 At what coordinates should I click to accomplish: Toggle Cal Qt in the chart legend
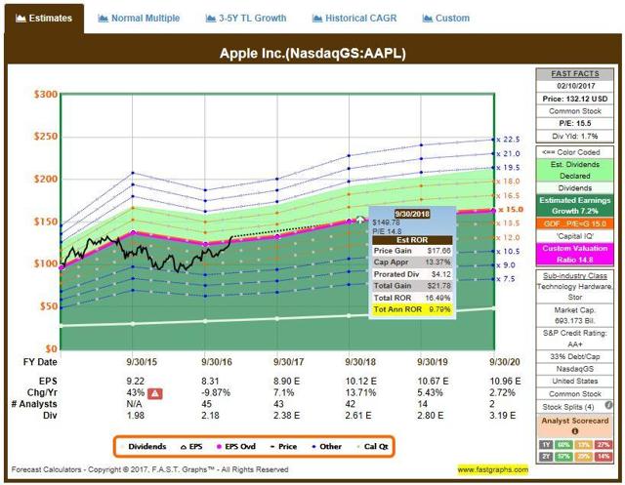click(x=373, y=446)
